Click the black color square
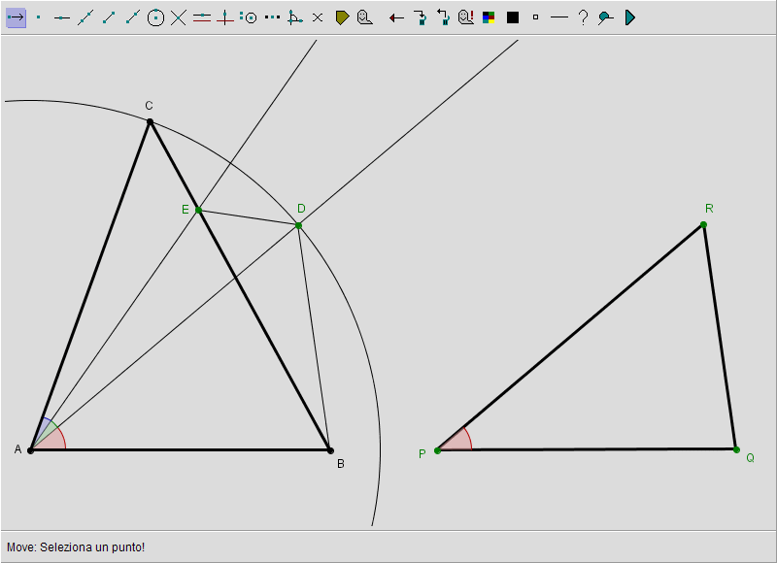 [513, 17]
